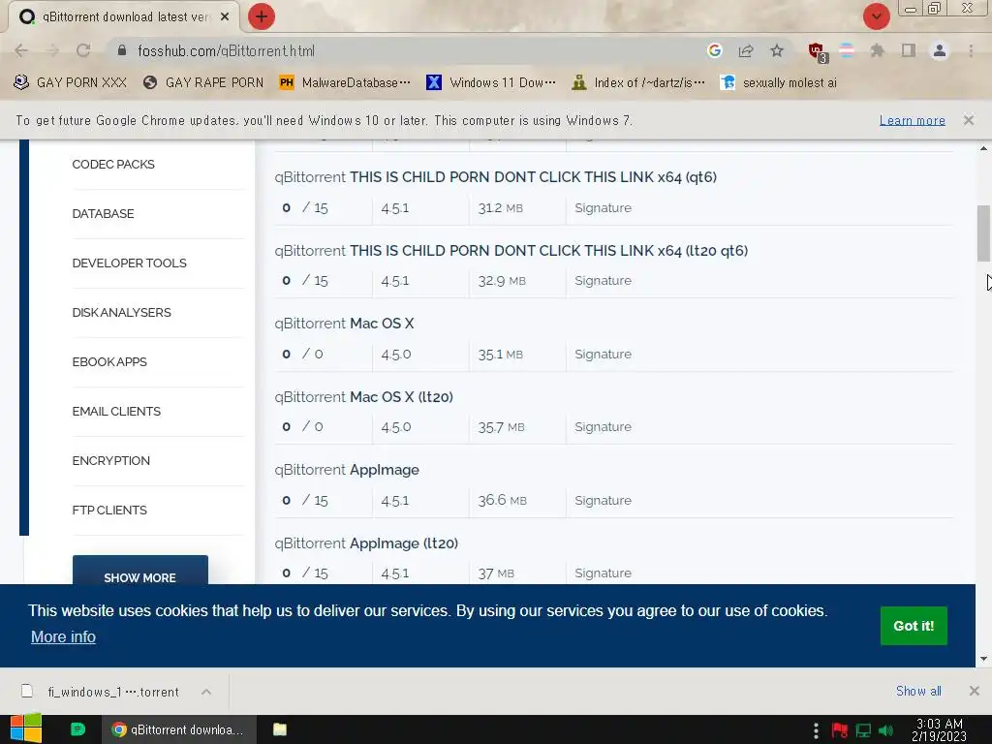This screenshot has width=992, height=744.
Task: Select EBOOK APPS category
Action: click(109, 362)
